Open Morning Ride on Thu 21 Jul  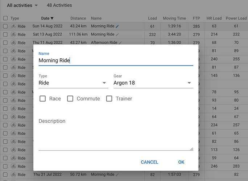pos(103,174)
